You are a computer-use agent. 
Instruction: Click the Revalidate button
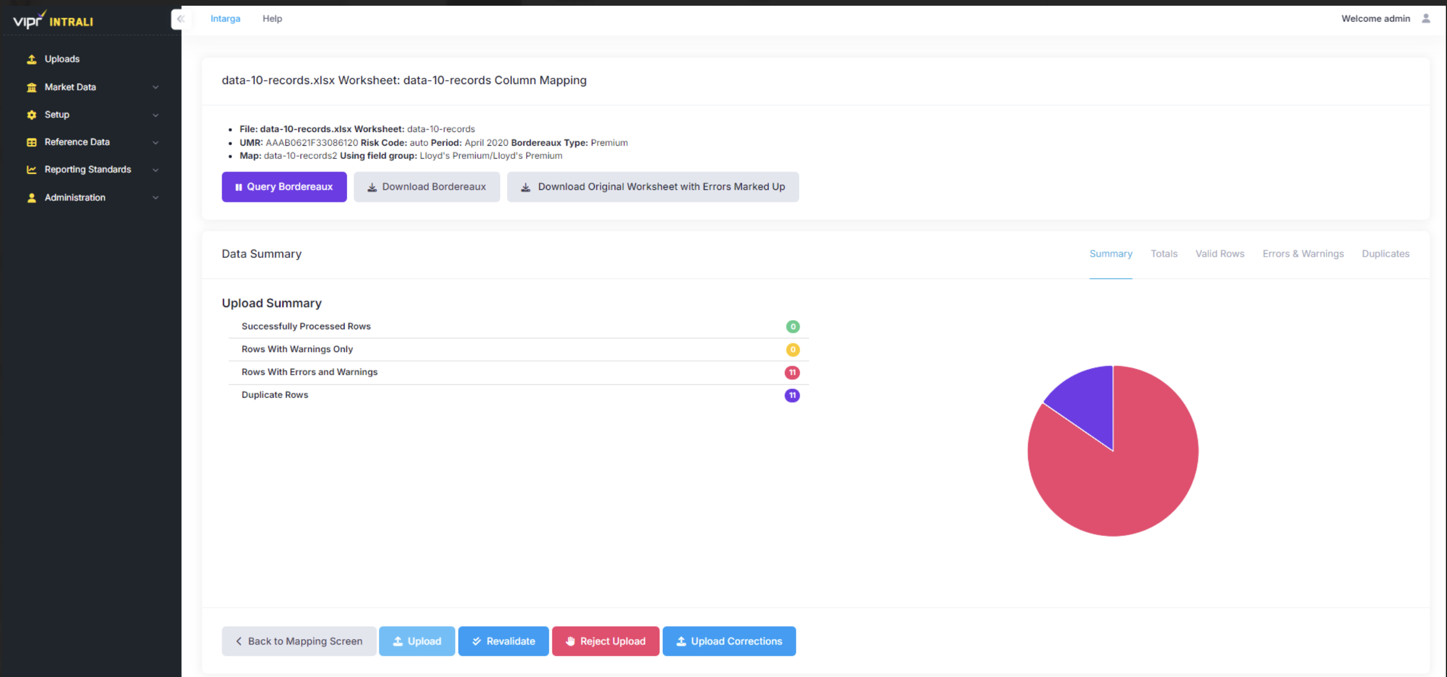[x=503, y=641]
